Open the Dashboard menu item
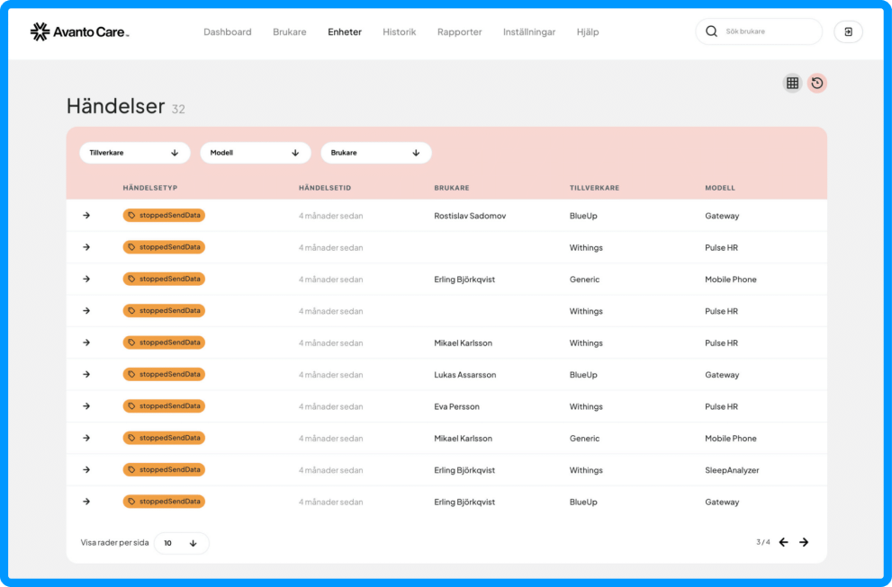The width and height of the screenshot is (892, 587). coord(228,31)
